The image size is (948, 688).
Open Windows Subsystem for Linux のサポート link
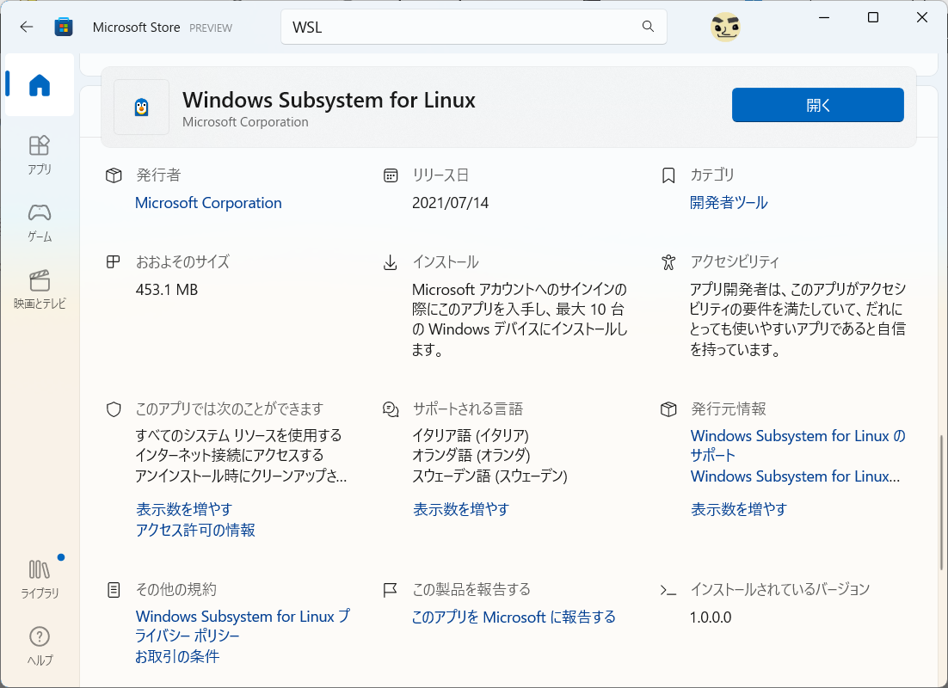pyautogui.click(x=798, y=445)
